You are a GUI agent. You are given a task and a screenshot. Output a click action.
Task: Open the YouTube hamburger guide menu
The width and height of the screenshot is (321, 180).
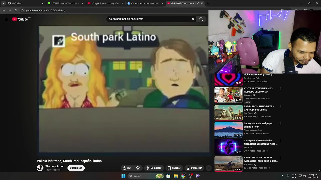point(6,19)
